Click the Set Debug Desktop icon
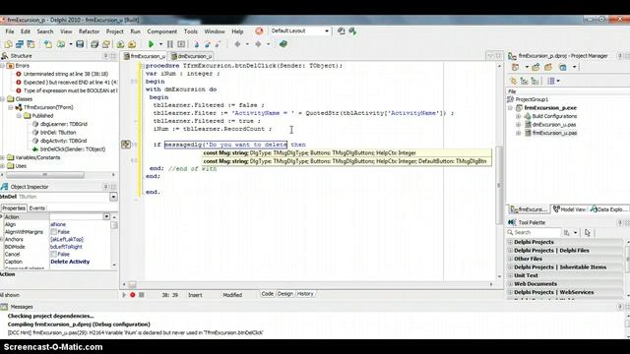The image size is (630, 354). tap(352, 30)
